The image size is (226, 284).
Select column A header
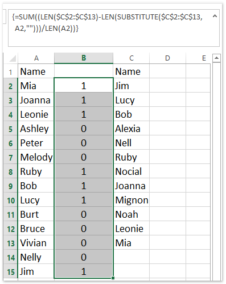(x=36, y=58)
